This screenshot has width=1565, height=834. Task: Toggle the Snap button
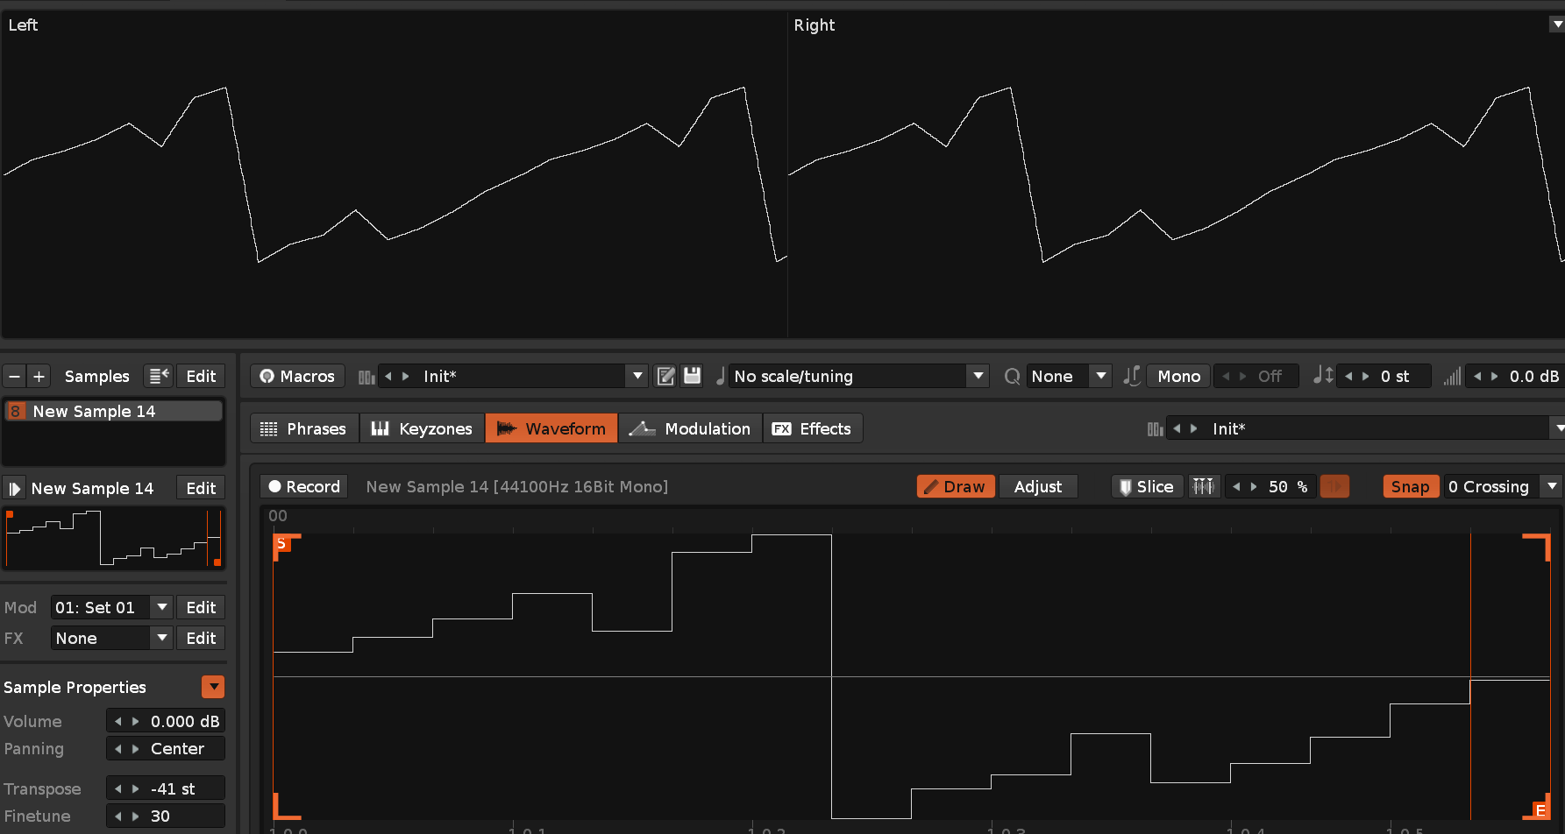tap(1410, 487)
